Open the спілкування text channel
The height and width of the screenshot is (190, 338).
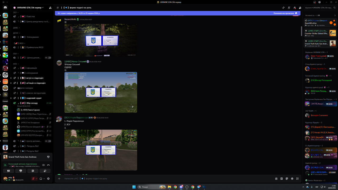pyautogui.click(x=32, y=73)
